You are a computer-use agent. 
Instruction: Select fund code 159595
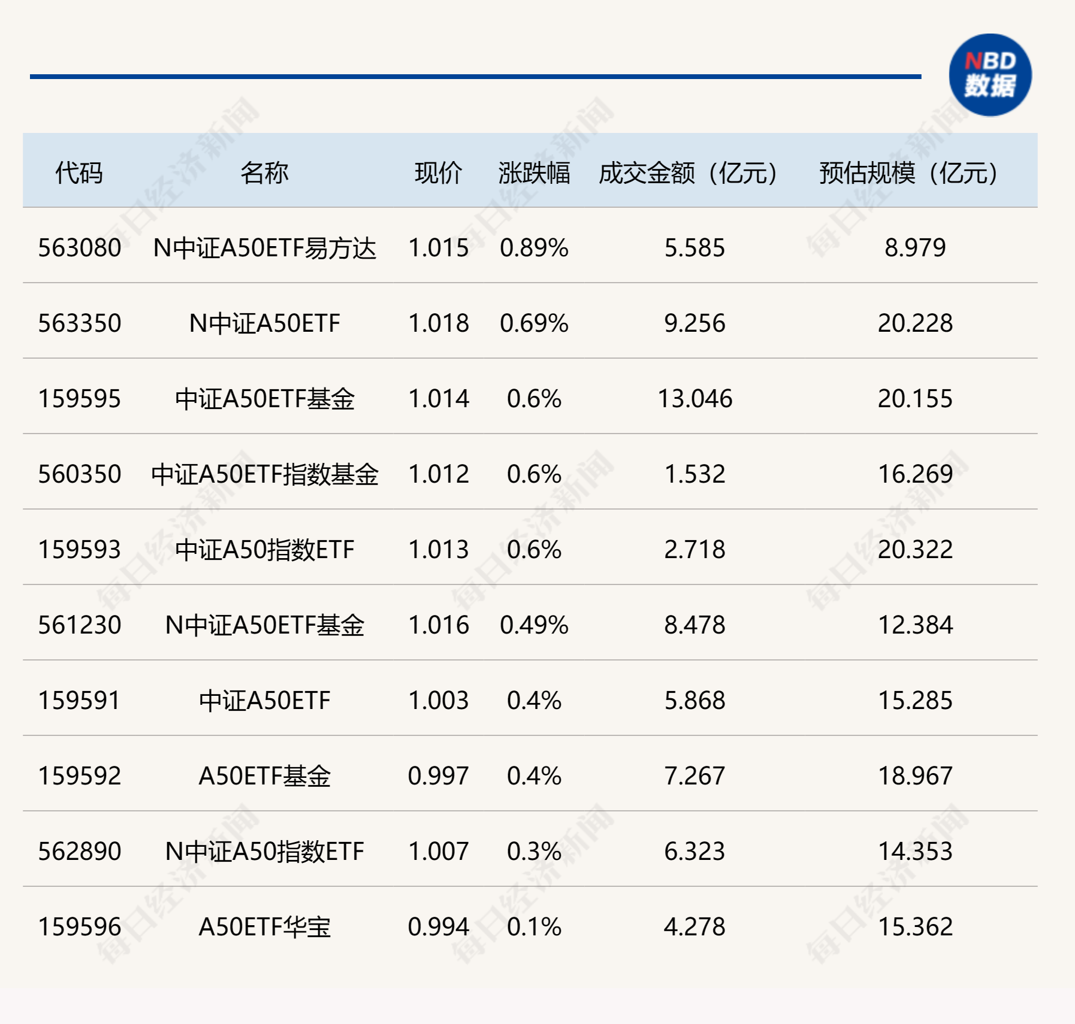(79, 399)
